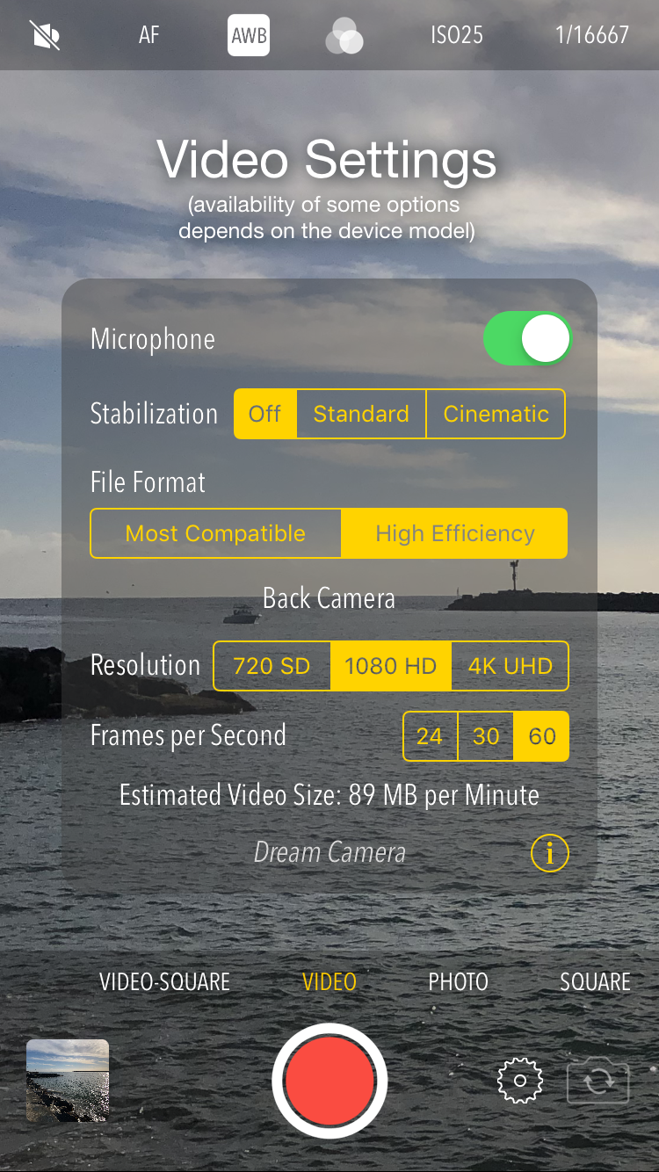Screen dimensions: 659x1172
Task: Set Stabilization to Cinematic
Action: pos(496,414)
